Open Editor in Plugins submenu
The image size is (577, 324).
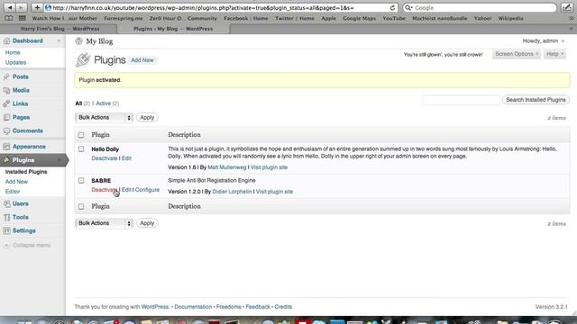[x=13, y=192]
